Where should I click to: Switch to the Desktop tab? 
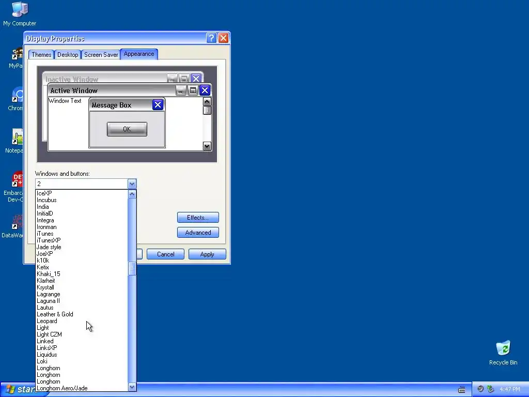click(x=68, y=55)
